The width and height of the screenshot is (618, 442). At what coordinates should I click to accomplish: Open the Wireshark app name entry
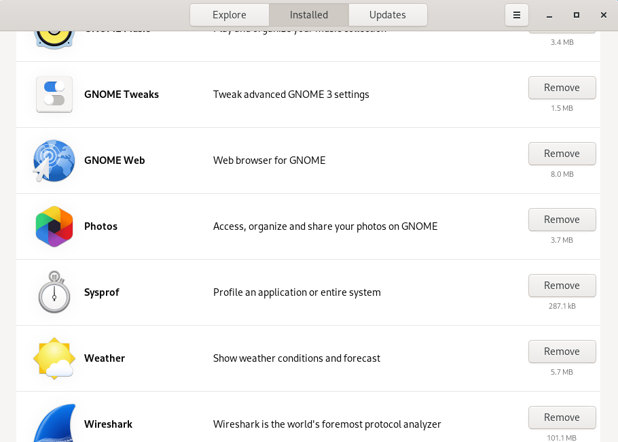[x=108, y=424]
